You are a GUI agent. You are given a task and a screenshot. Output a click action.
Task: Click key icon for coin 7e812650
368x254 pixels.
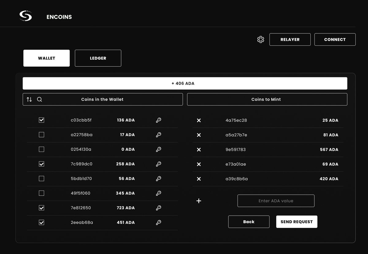pyautogui.click(x=159, y=208)
